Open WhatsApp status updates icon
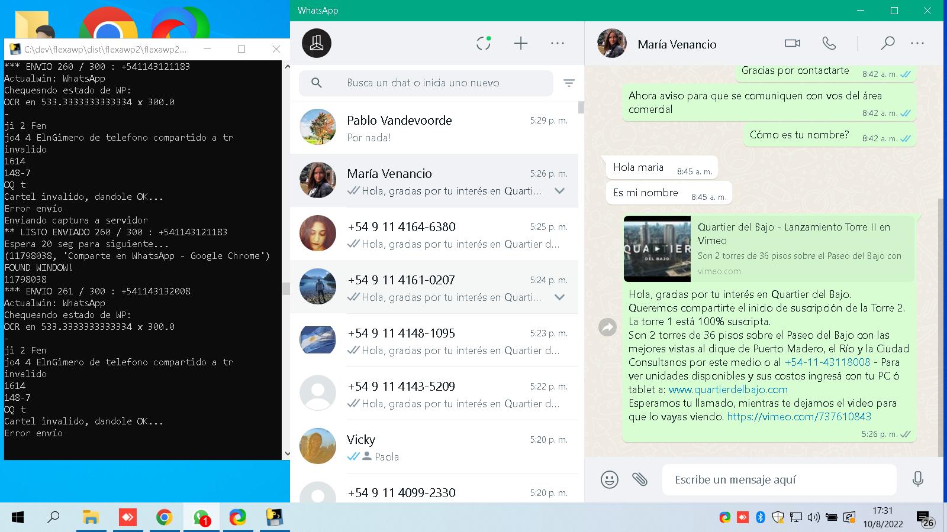947x532 pixels. [x=484, y=43]
